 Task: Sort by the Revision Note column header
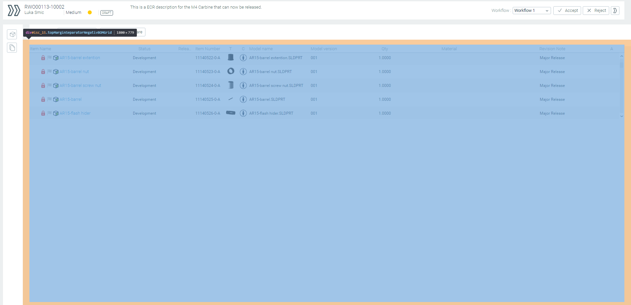click(x=552, y=49)
